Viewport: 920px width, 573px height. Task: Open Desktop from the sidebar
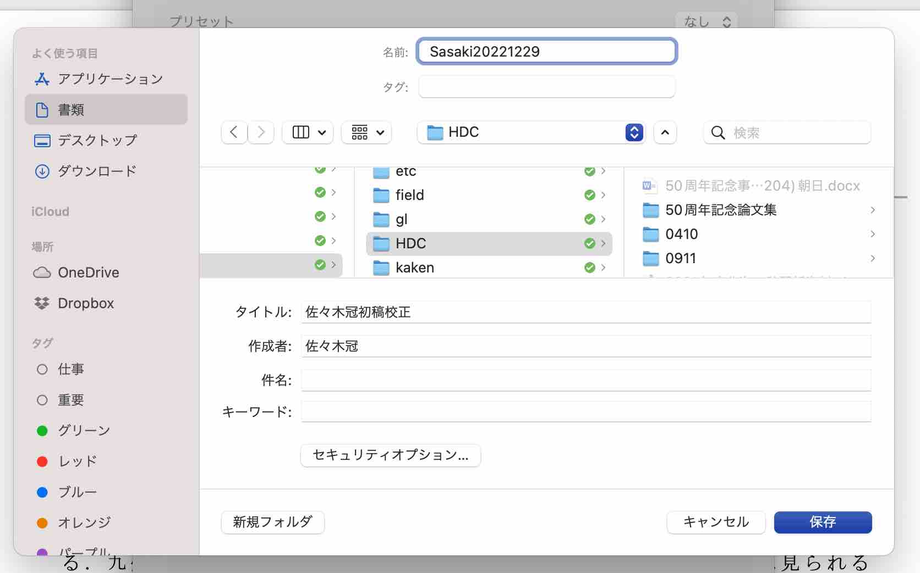click(97, 141)
